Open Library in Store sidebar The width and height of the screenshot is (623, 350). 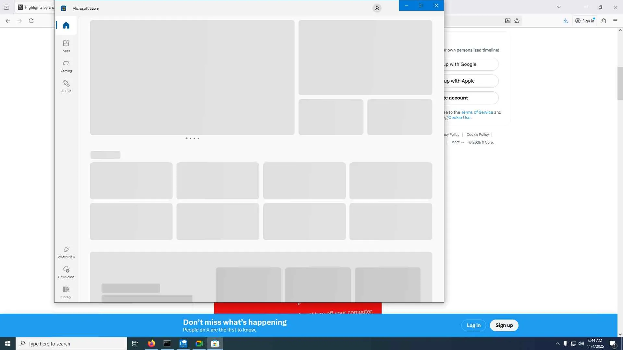coord(66,292)
